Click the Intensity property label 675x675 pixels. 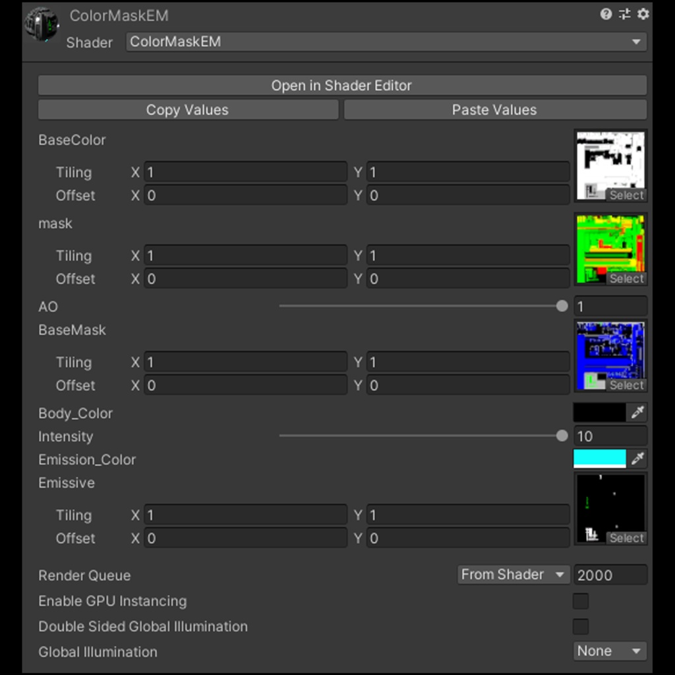(x=65, y=436)
